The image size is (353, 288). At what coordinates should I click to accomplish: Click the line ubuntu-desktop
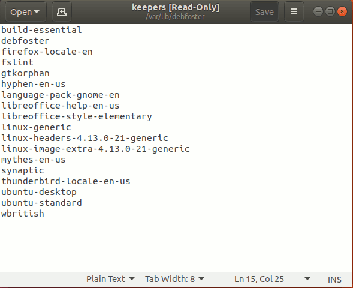coord(39,192)
